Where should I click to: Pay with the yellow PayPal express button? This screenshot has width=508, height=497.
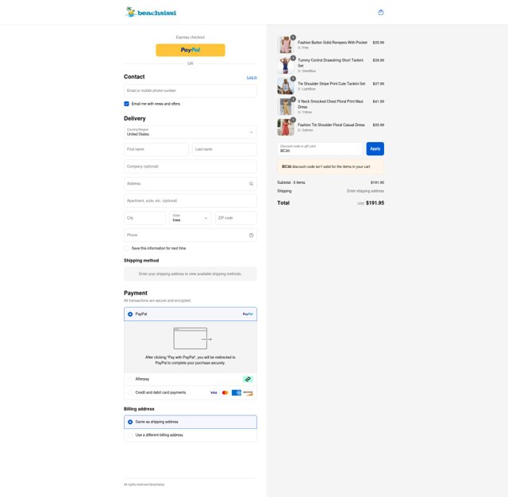[190, 50]
